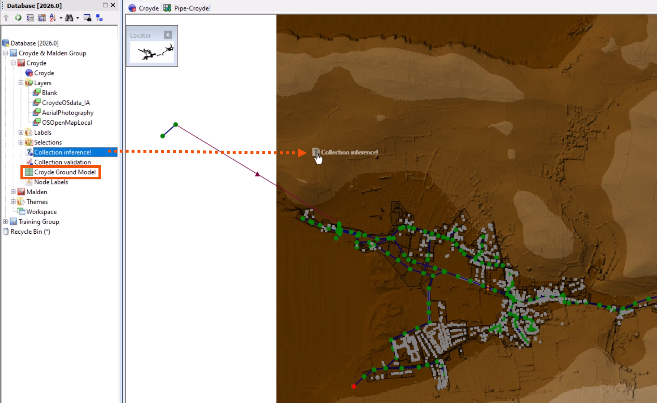Click the binoculars Find icon
Screen dimensions: 657x403
coord(69,17)
